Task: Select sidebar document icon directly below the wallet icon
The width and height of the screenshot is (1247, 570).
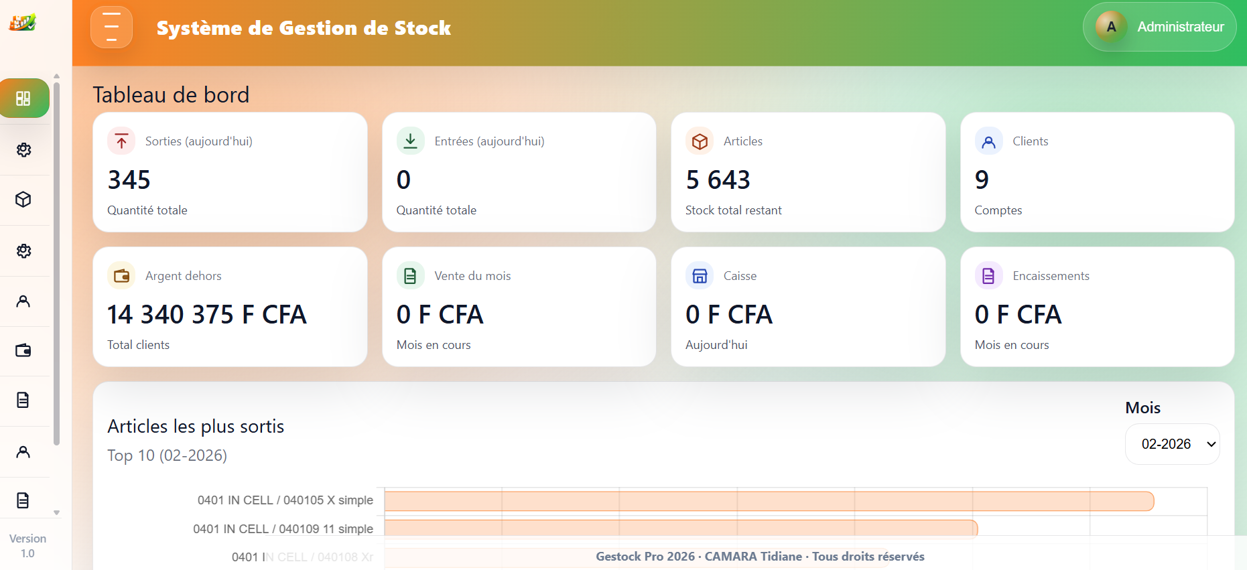Action: tap(23, 400)
